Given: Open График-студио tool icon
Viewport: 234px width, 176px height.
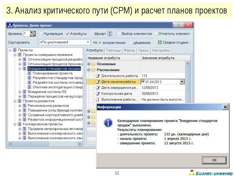Looking at the screenshot, I should point(160,42).
